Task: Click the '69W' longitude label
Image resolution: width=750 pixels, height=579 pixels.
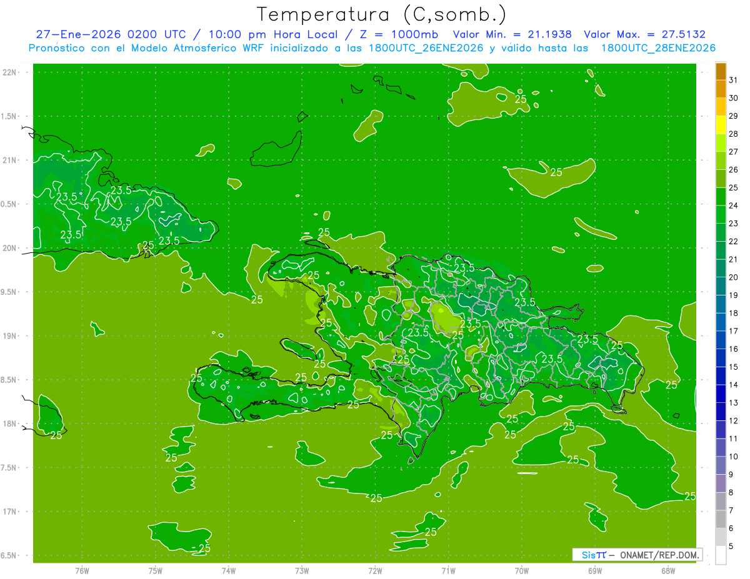Action: pyautogui.click(x=595, y=570)
